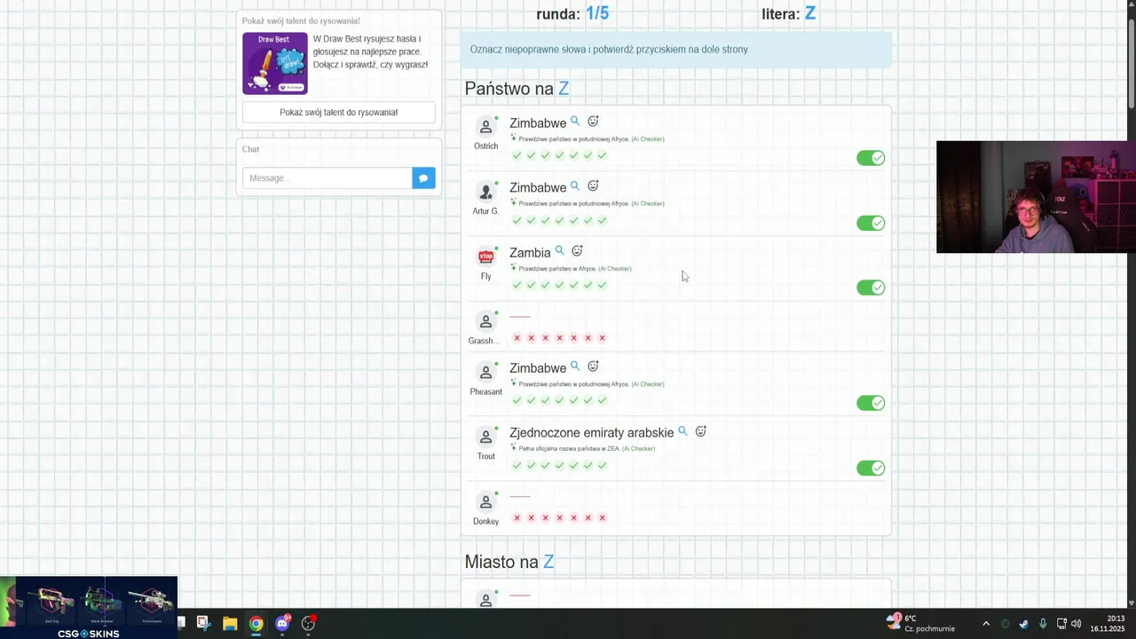Click Donkey player avatar
This screenshot has width=1136, height=639.
pos(485,501)
